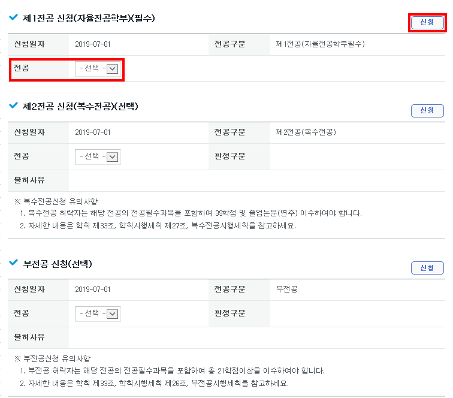This screenshot has width=453, height=398.
Task: Click the 불허사유 label in 제2전공 section
Action: point(29,180)
